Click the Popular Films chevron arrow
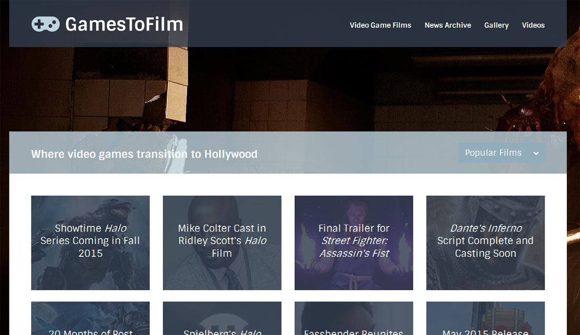The image size is (580, 335). coord(536,153)
